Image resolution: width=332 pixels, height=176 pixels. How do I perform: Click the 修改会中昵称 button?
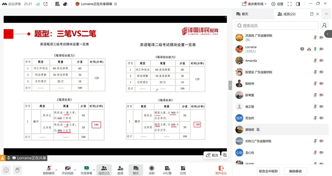click(268, 171)
